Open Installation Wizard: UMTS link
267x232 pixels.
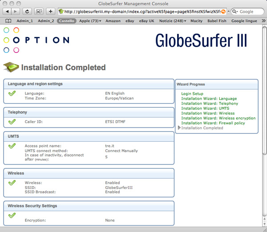[x=205, y=108]
